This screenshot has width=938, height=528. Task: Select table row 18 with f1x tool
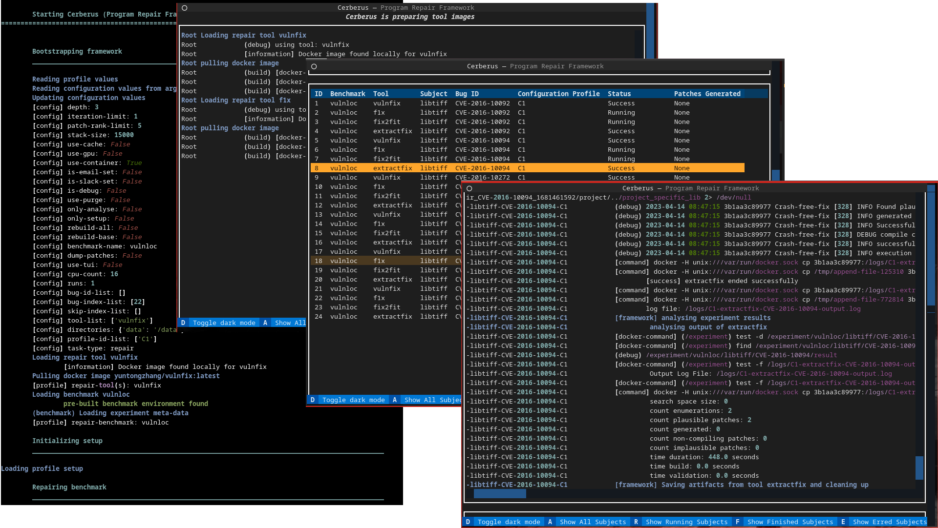(379, 261)
